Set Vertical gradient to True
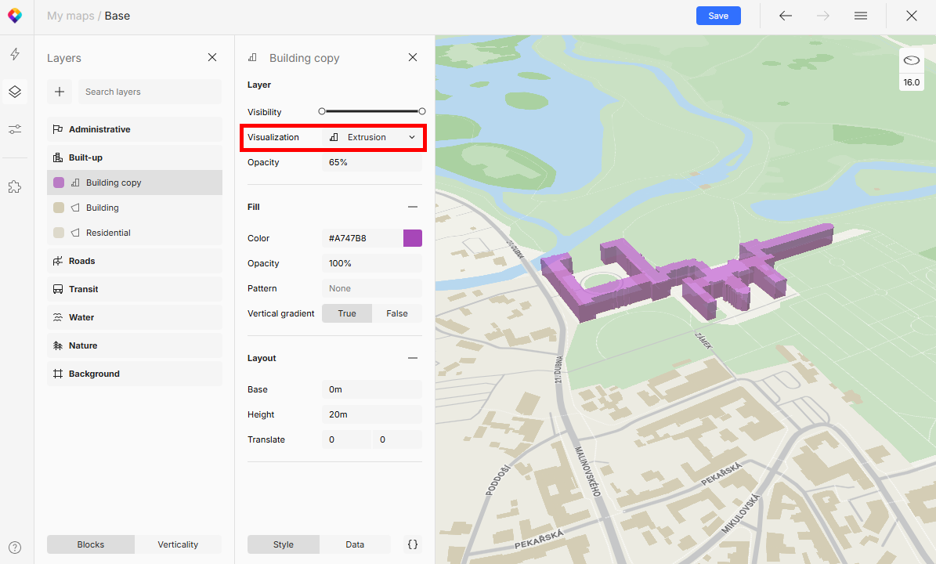This screenshot has width=936, height=564. point(347,313)
